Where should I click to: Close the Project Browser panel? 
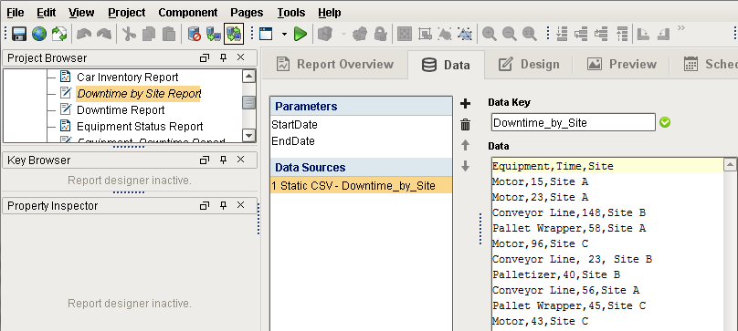coord(240,57)
